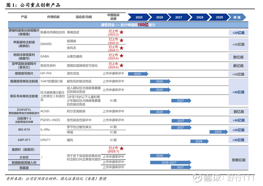Select the 地西泮鼻喷雾剂 (维图可) product cell
The image size is (263, 186).
(24, 56)
